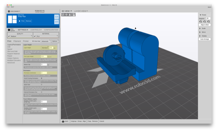Click the middle rotate axis arrow icon
Viewport: 218px width, 132px height.
click(x=204, y=22)
